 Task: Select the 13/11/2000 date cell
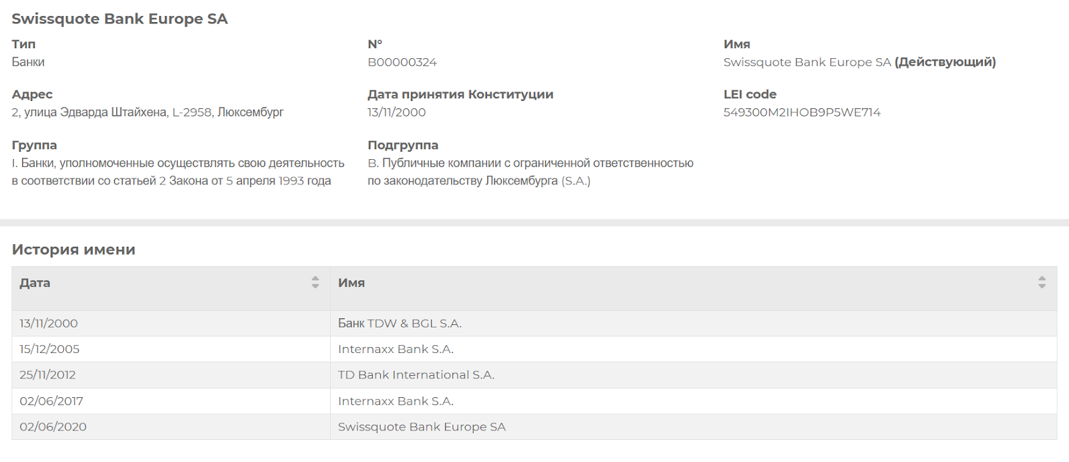(49, 324)
